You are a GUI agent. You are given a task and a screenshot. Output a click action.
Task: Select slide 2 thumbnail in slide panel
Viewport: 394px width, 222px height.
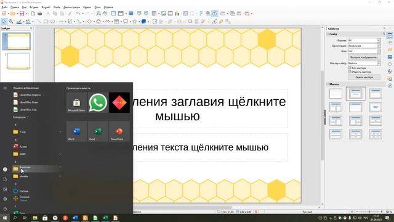[x=18, y=61]
